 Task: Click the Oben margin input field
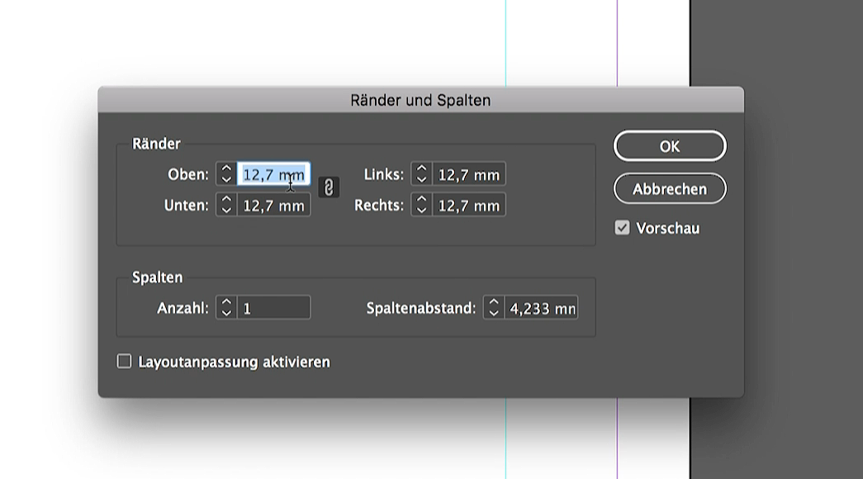[x=273, y=174]
